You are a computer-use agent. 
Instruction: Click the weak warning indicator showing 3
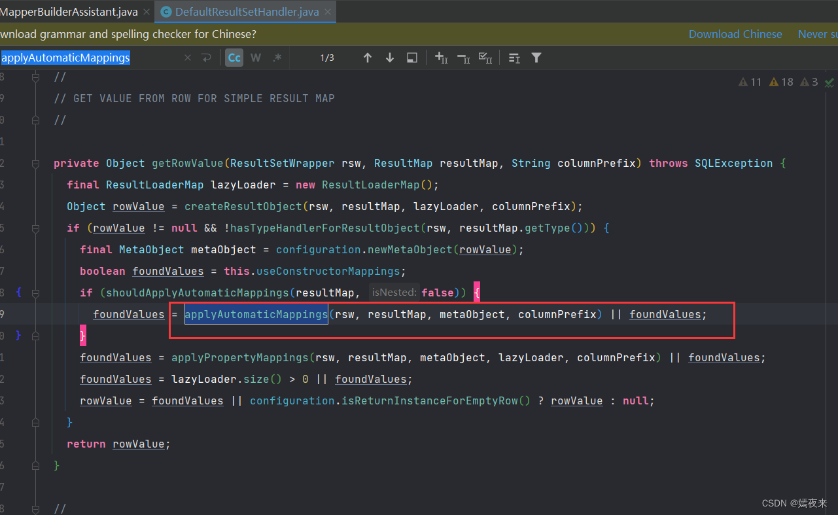pos(809,82)
